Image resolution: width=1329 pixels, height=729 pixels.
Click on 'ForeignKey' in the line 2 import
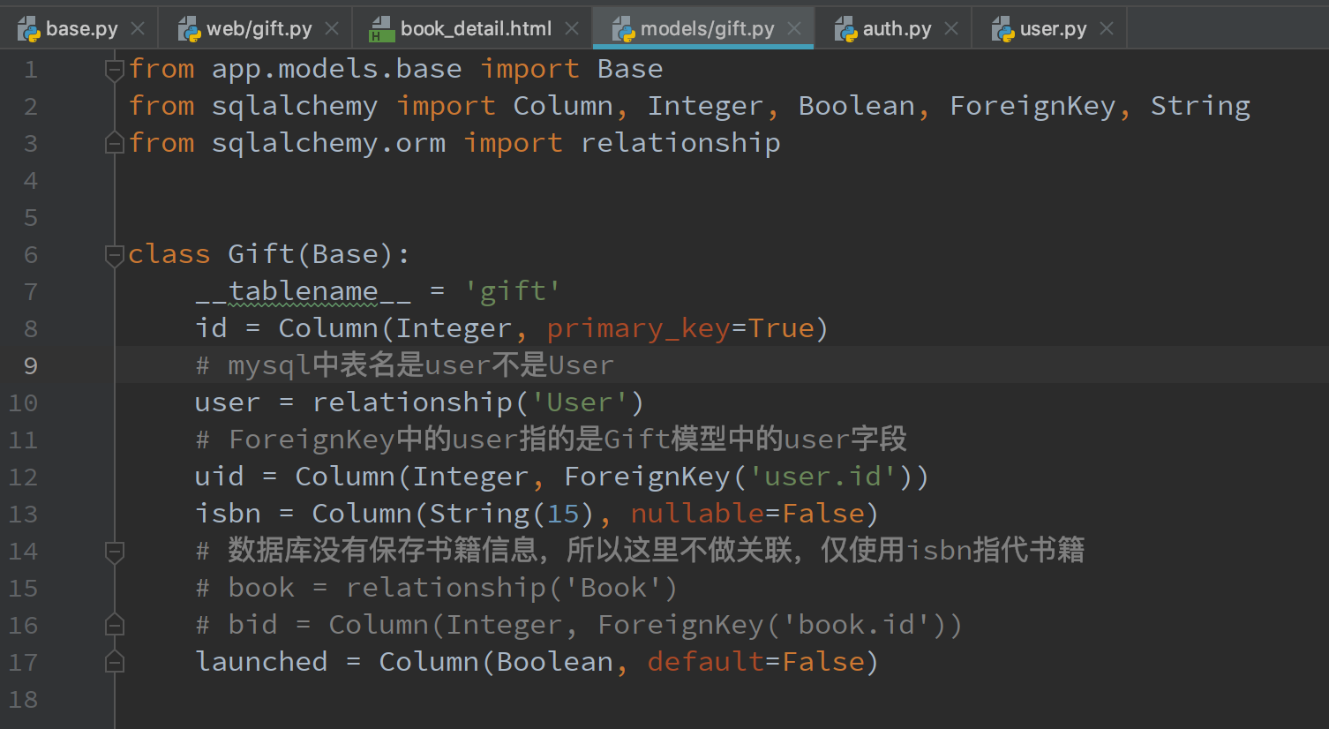(1032, 106)
